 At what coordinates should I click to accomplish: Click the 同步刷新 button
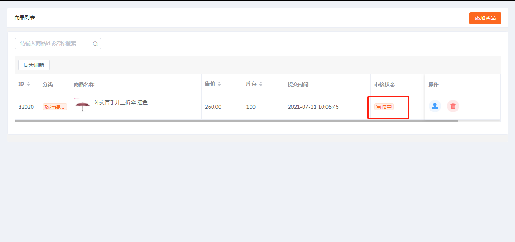pos(34,65)
